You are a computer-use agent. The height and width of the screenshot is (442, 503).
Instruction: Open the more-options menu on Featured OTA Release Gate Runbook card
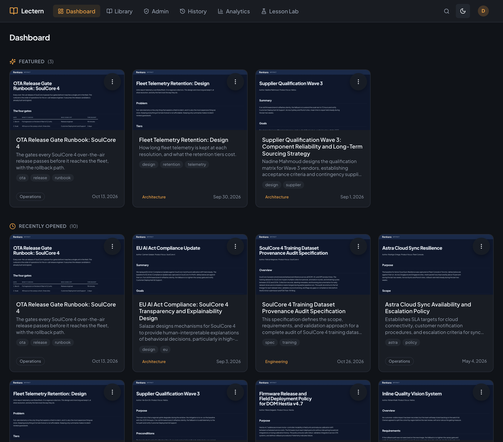point(112,82)
